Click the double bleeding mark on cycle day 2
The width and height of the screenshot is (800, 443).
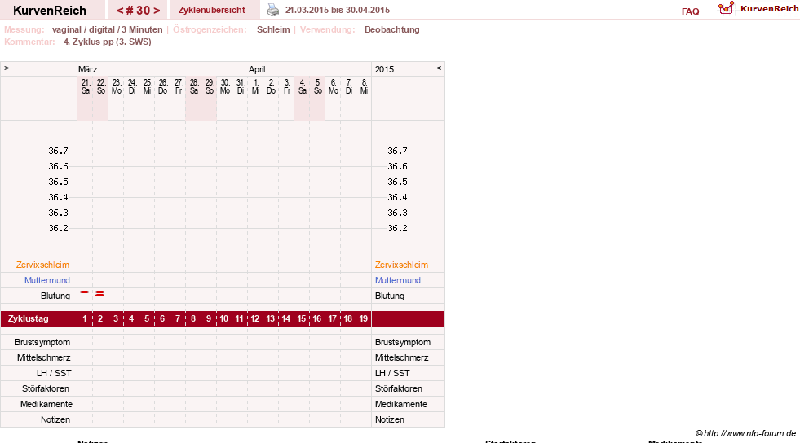point(100,293)
